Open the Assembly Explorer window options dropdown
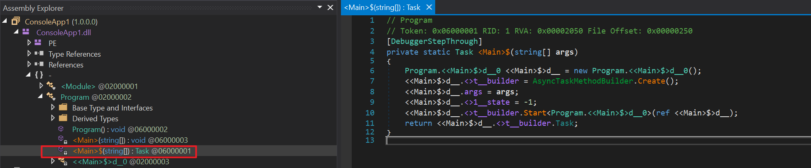811x168 pixels. [319, 7]
